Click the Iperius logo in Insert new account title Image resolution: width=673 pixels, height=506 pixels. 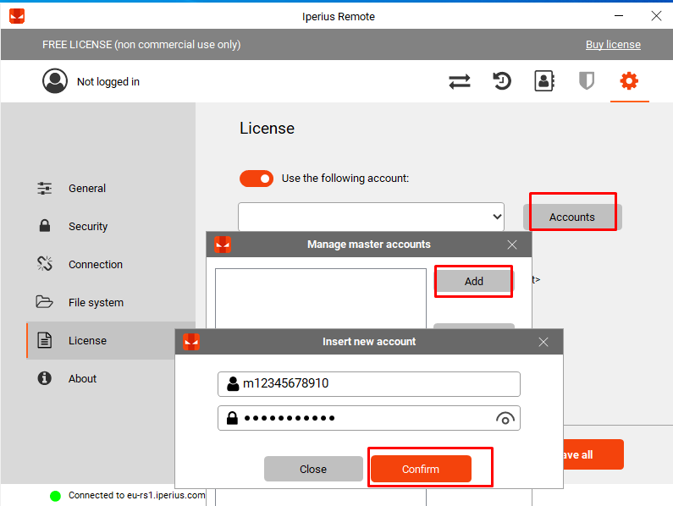[191, 342]
